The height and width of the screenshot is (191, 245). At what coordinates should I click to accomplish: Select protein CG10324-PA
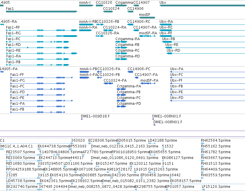(108, 83)
